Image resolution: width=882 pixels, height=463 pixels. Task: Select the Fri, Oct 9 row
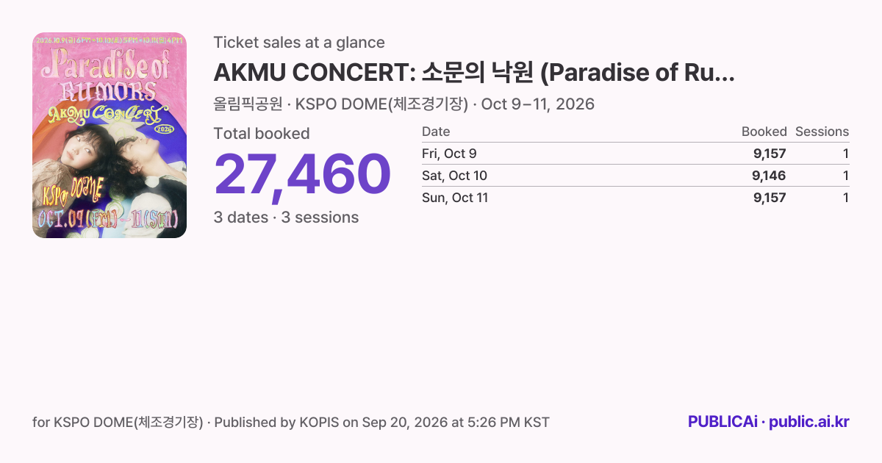click(635, 154)
